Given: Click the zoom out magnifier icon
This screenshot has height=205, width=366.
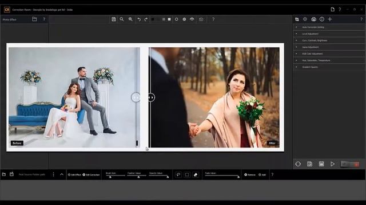Looking at the screenshot, I should click(x=122, y=19).
